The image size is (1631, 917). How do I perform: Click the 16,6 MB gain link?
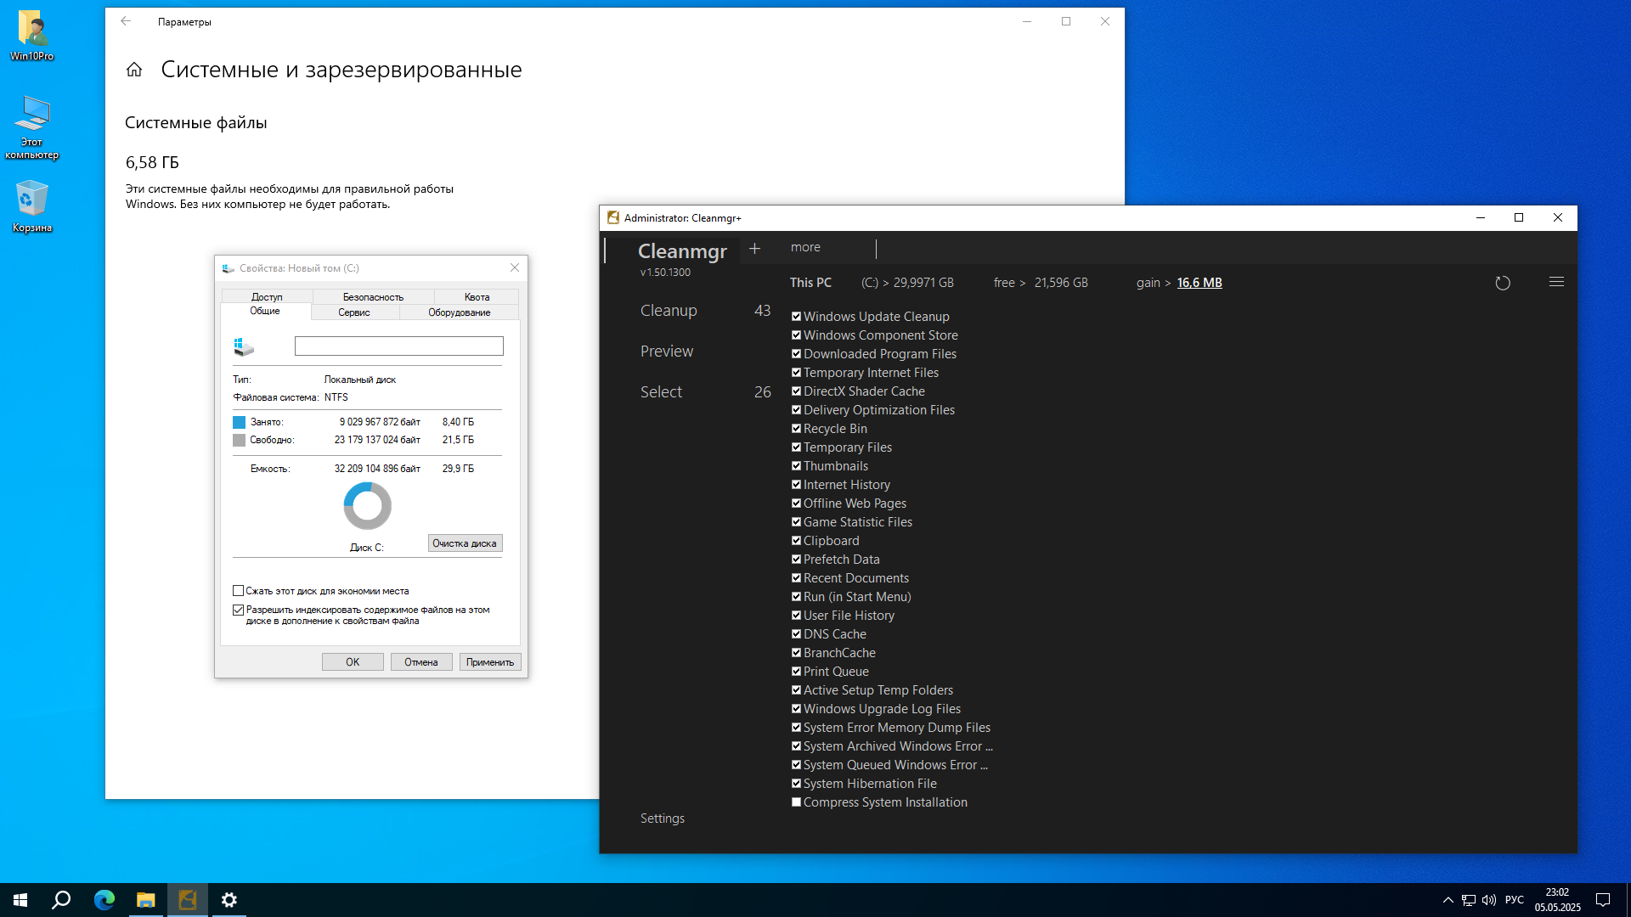coord(1199,282)
